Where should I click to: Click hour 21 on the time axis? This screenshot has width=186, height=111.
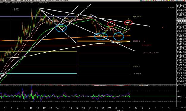click(x=96, y=108)
